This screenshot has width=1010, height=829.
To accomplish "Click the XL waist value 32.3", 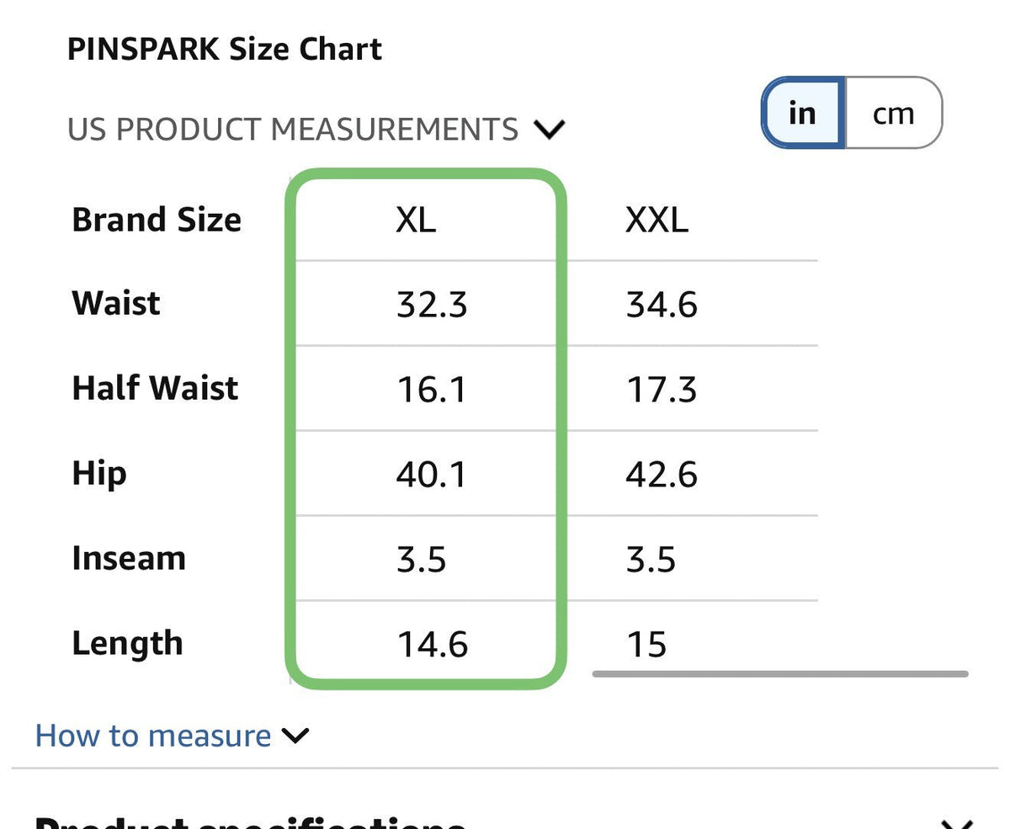I will 432,305.
